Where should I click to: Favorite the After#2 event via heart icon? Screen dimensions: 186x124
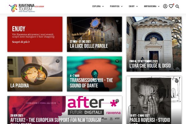pyautogui.click(x=117, y=101)
